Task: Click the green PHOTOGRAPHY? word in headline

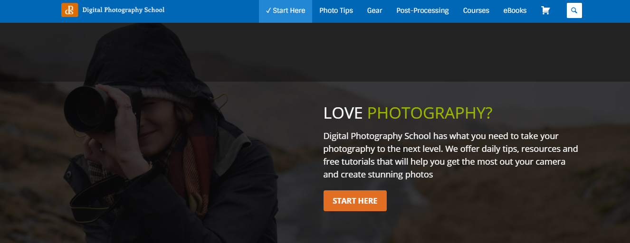Action: point(430,113)
